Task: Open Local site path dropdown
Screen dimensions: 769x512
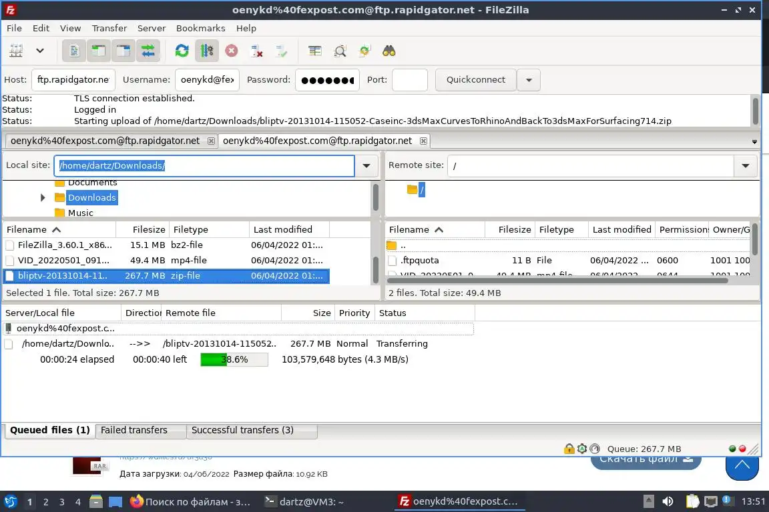Action: coord(366,165)
